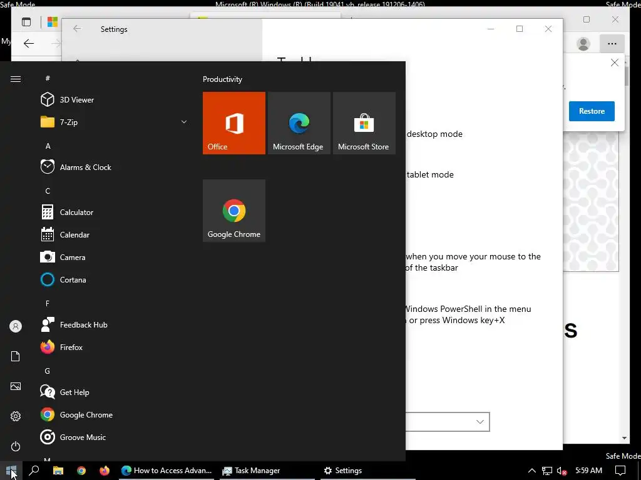641x480 pixels.
Task: Open Cortana from the app list
Action: pyautogui.click(x=113, y=279)
